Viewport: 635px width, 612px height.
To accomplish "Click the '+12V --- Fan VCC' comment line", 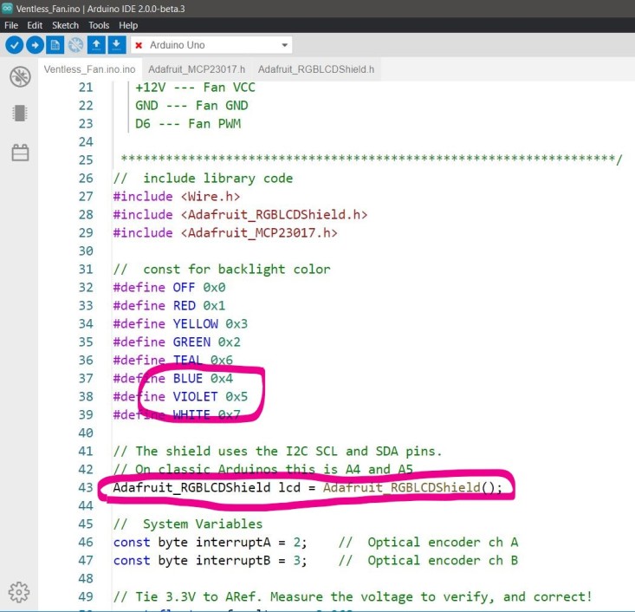I will (x=195, y=88).
